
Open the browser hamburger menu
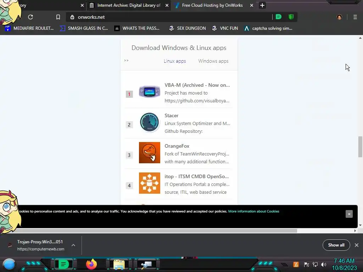355,17
